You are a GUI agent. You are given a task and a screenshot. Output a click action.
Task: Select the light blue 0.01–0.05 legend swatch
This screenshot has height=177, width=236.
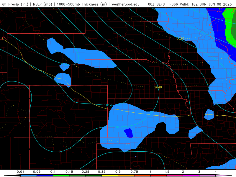29,176
